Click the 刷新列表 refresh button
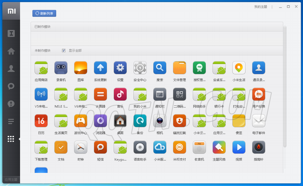Viewport: 303px width, 186px height. click(x=44, y=13)
